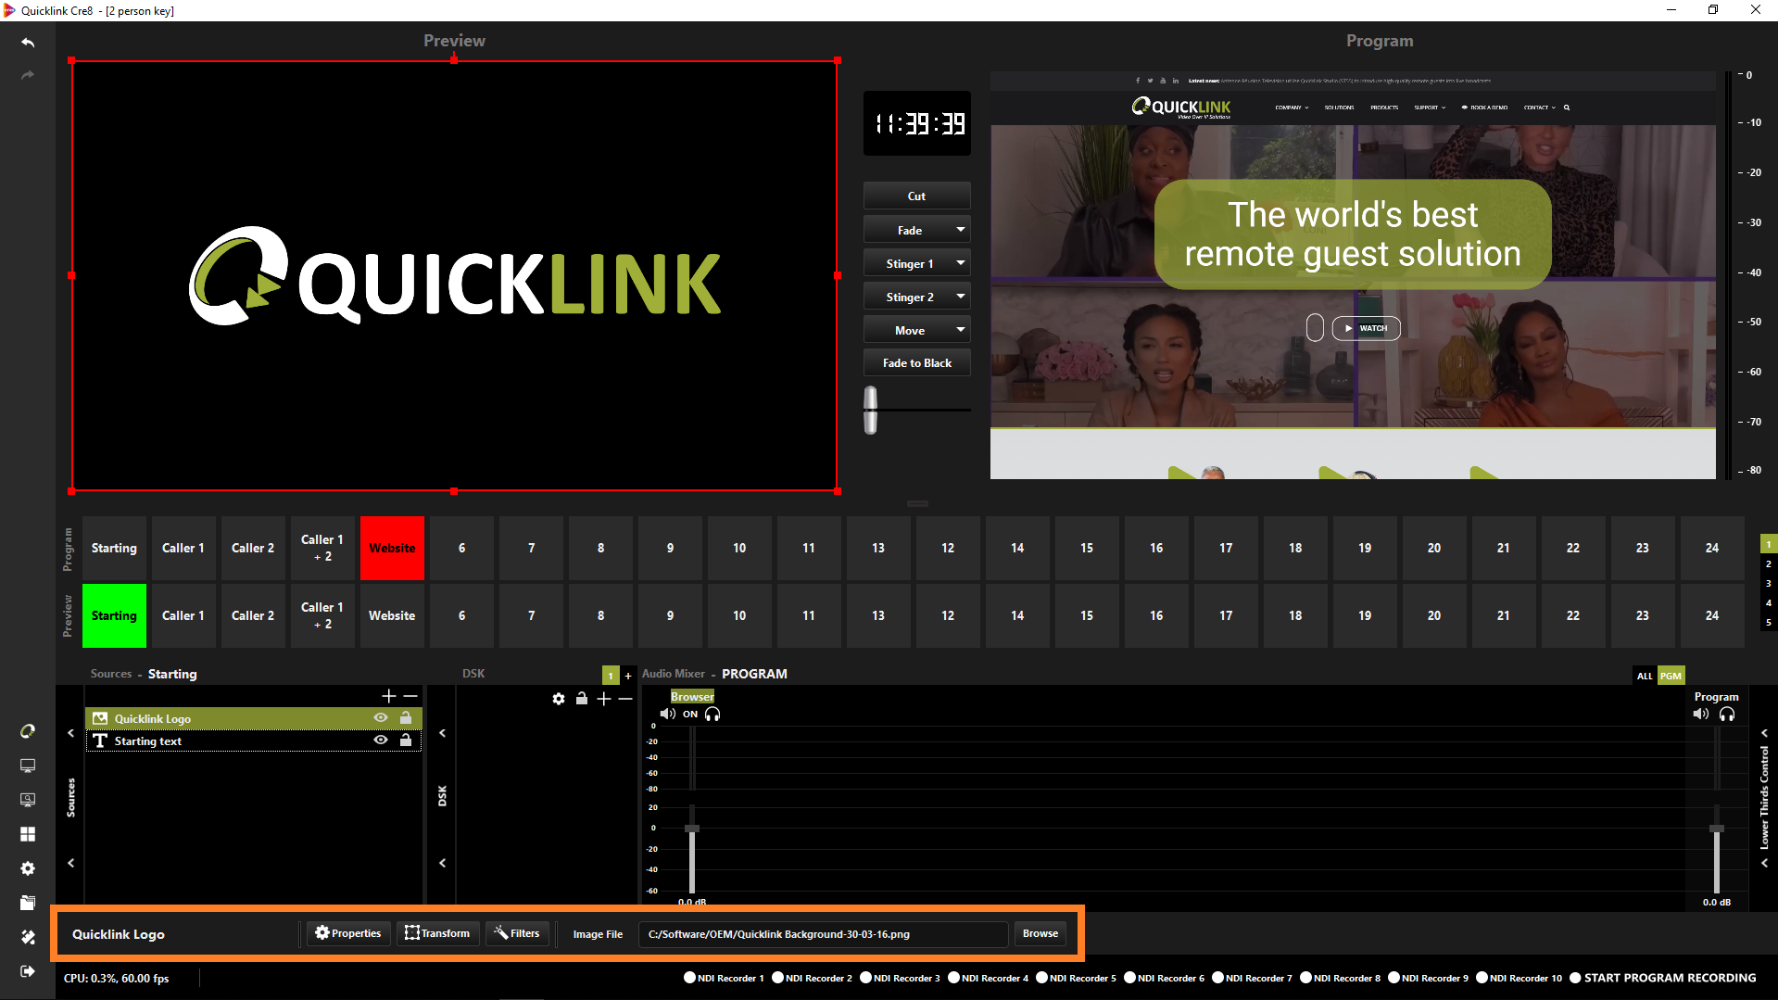Toggle lock on Quicklink Logo source
Viewport: 1778px width, 1000px height.
[x=406, y=717]
